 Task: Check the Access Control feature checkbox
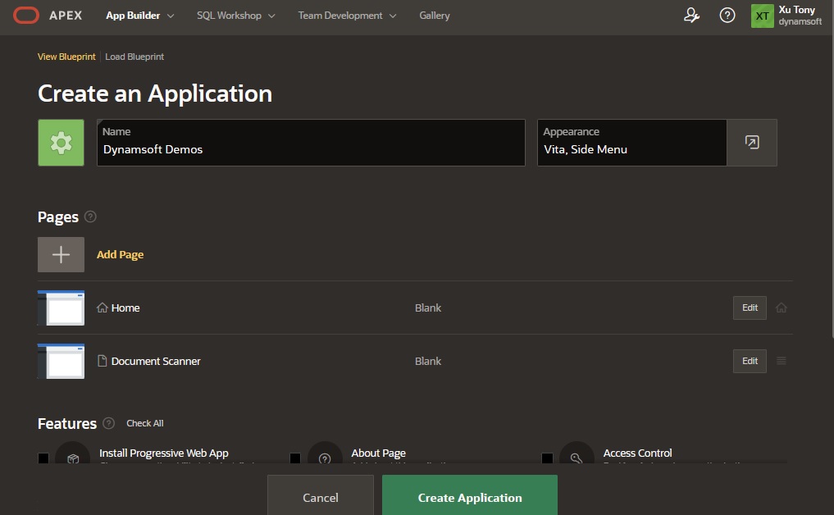[547, 458]
